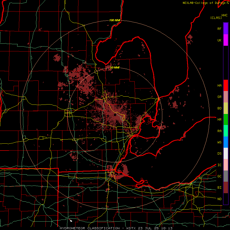Click the 'WS' legend label

(x=219, y=142)
